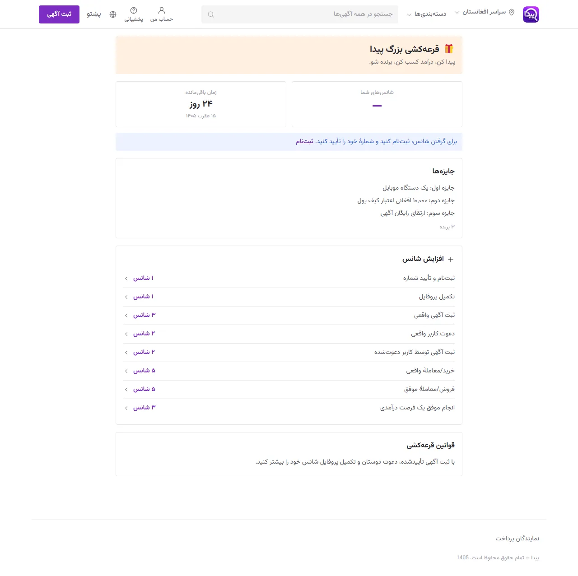The width and height of the screenshot is (578, 576).
Task: Open فروش/معاملهٔ موفق row
Action: pos(289,389)
